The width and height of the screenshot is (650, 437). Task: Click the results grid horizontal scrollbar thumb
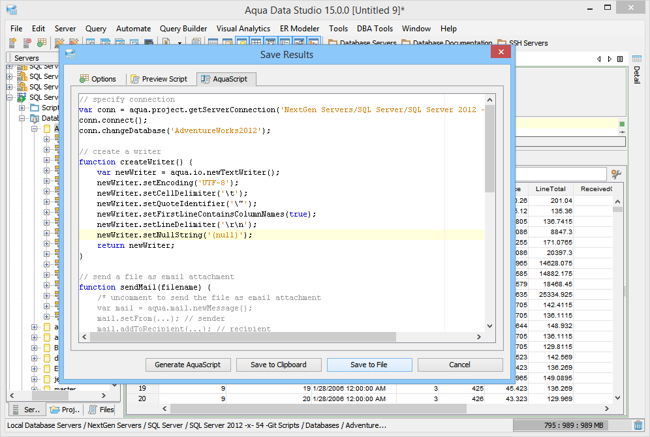[x=318, y=409]
